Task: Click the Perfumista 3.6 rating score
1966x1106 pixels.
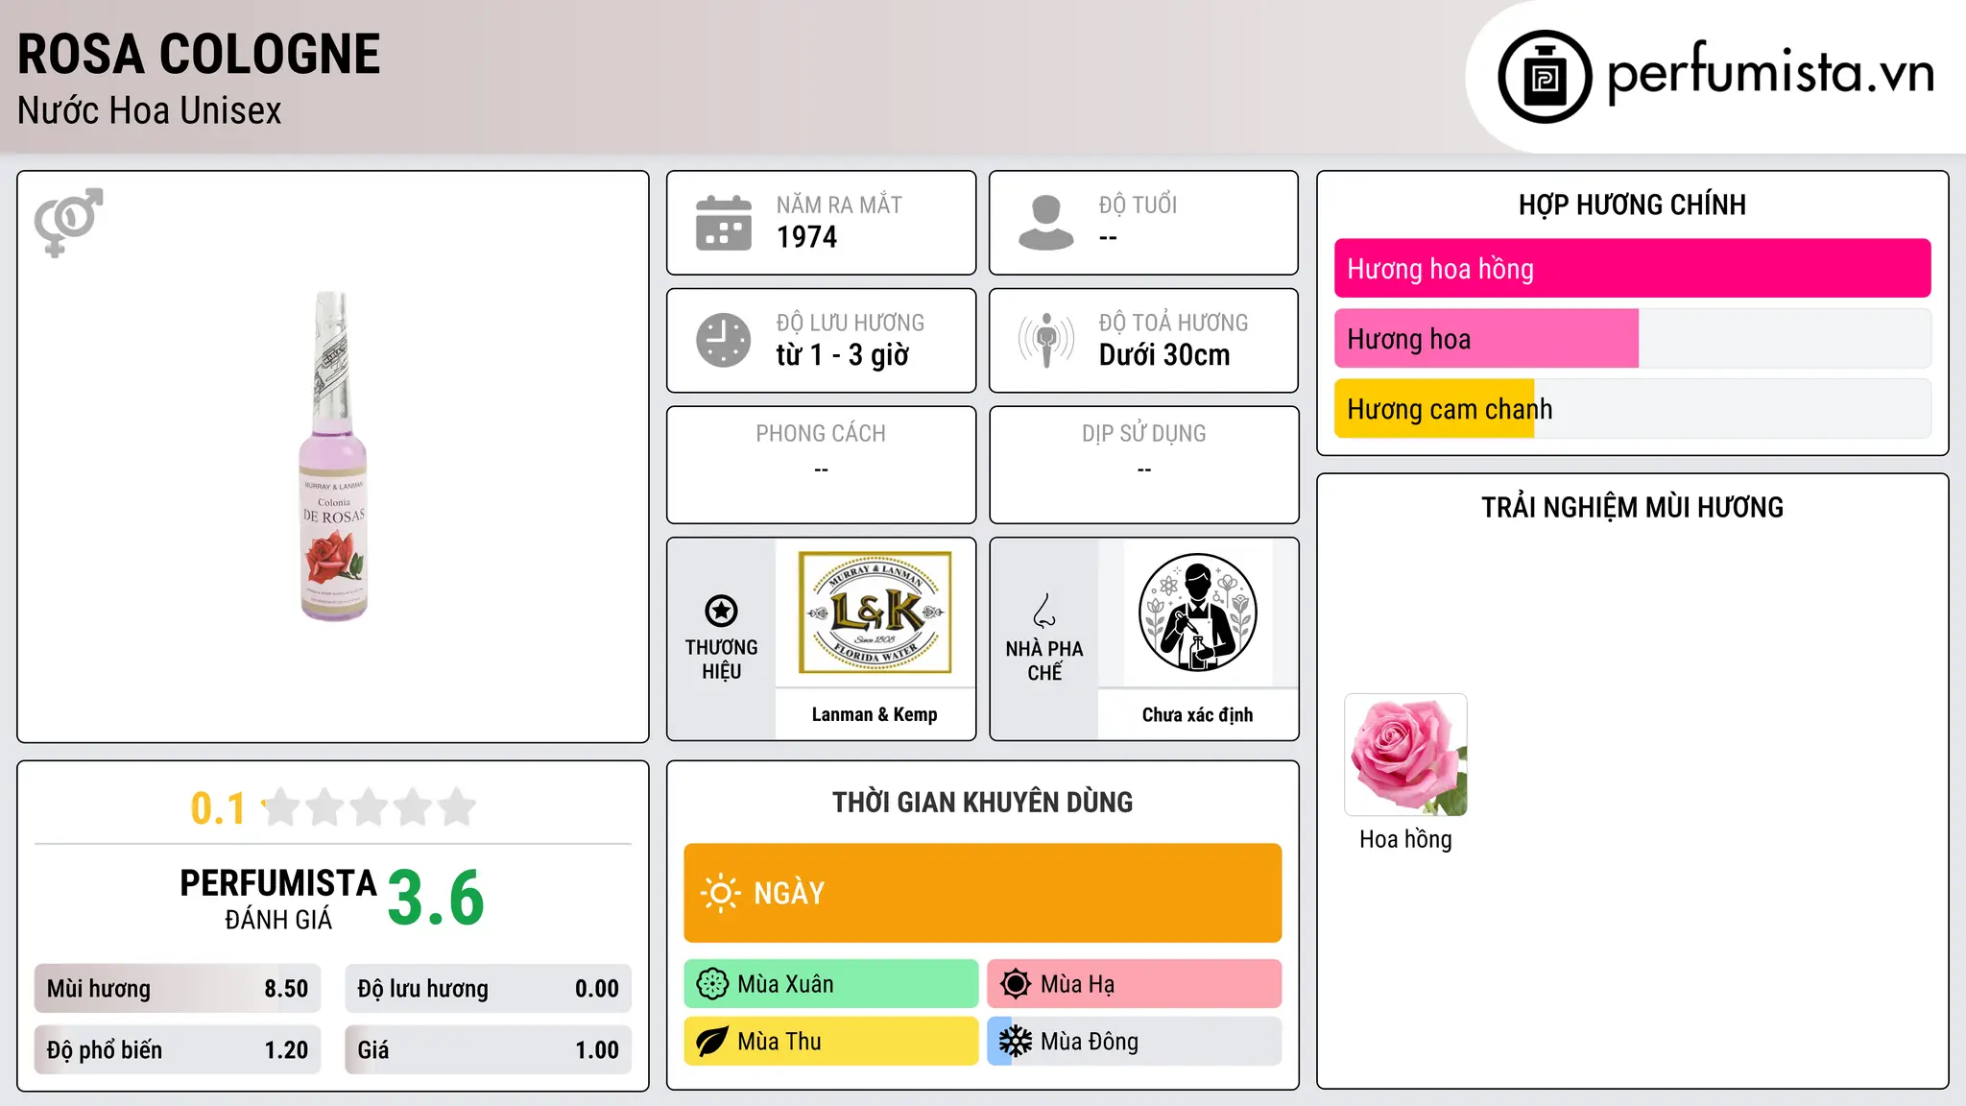Action: (x=436, y=898)
